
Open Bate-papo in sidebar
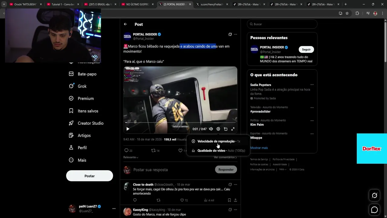tap(83, 74)
